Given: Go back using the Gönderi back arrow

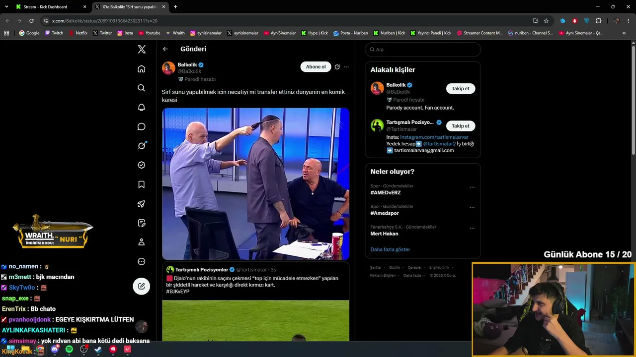Looking at the screenshot, I should 165,49.
